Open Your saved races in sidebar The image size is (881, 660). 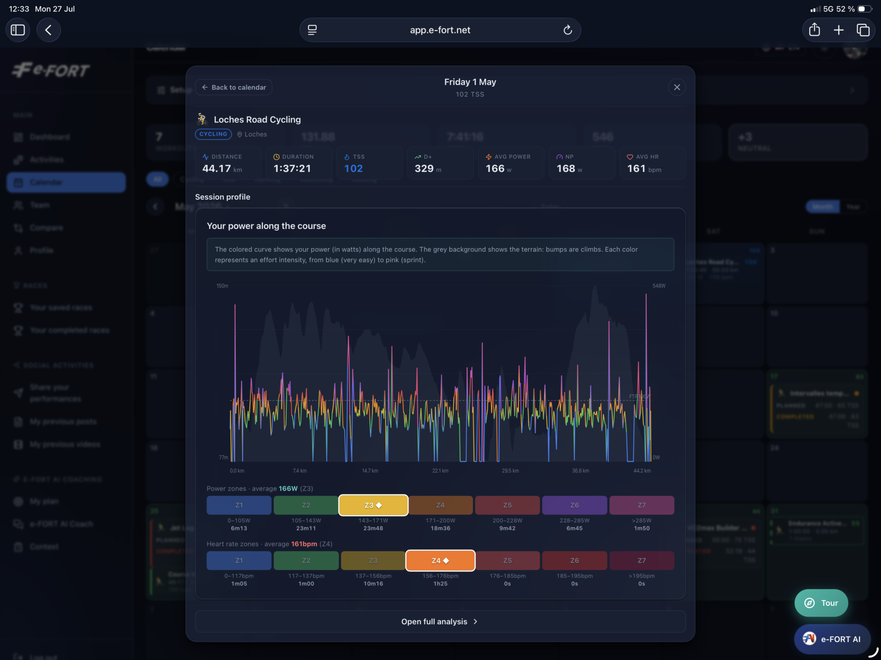pos(66,308)
